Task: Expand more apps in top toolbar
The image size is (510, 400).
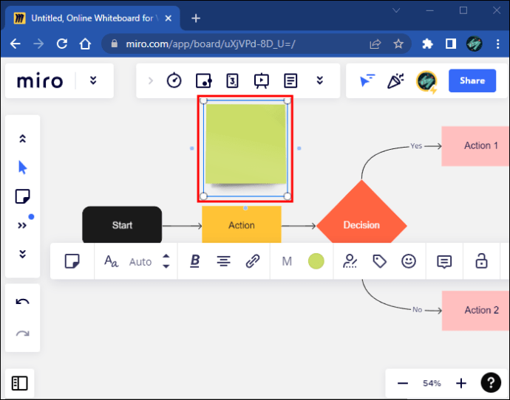Action: click(x=320, y=80)
